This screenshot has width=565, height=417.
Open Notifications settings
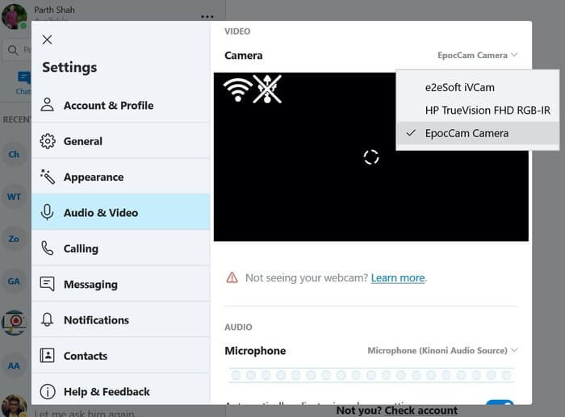pos(121,319)
